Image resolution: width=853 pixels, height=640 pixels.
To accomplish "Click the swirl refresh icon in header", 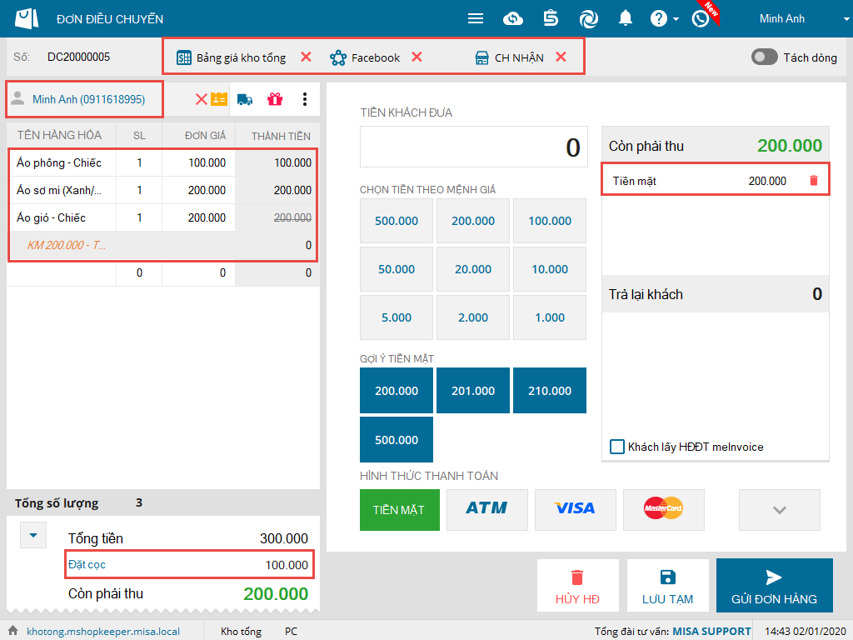I will 588,19.
